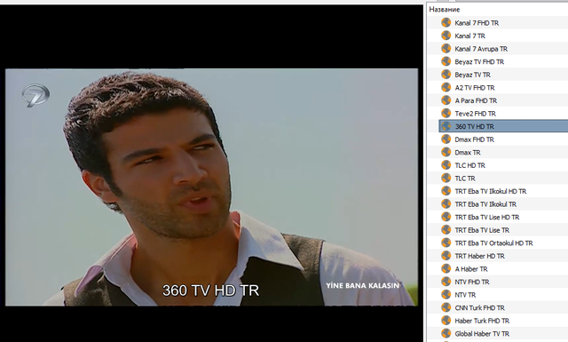Select the TLC TR entry
This screenshot has width=568, height=342.
click(x=465, y=179)
